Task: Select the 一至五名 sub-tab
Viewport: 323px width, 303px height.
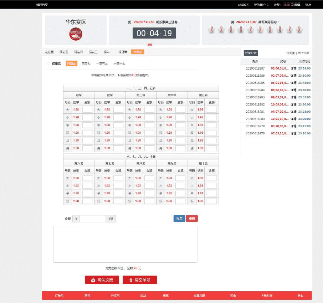Action: click(102, 64)
